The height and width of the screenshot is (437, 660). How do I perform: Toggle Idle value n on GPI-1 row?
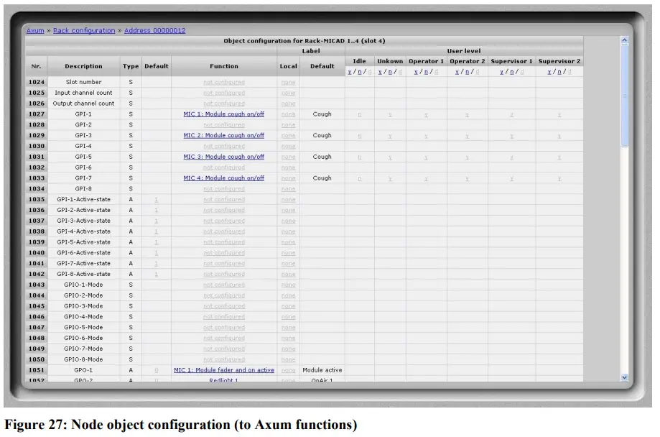click(360, 114)
